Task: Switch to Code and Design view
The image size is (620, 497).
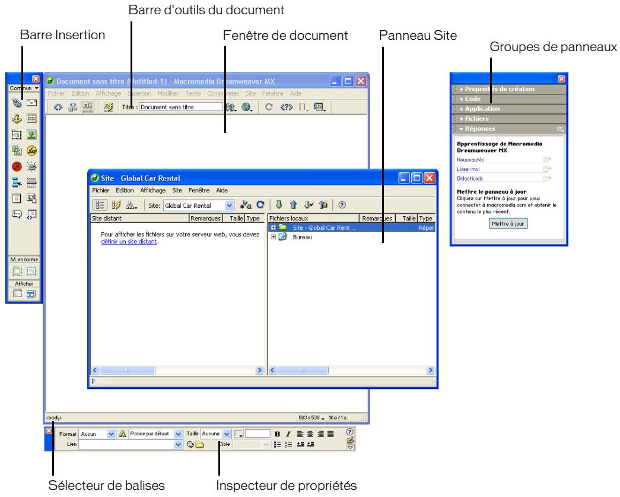Action: point(73,107)
